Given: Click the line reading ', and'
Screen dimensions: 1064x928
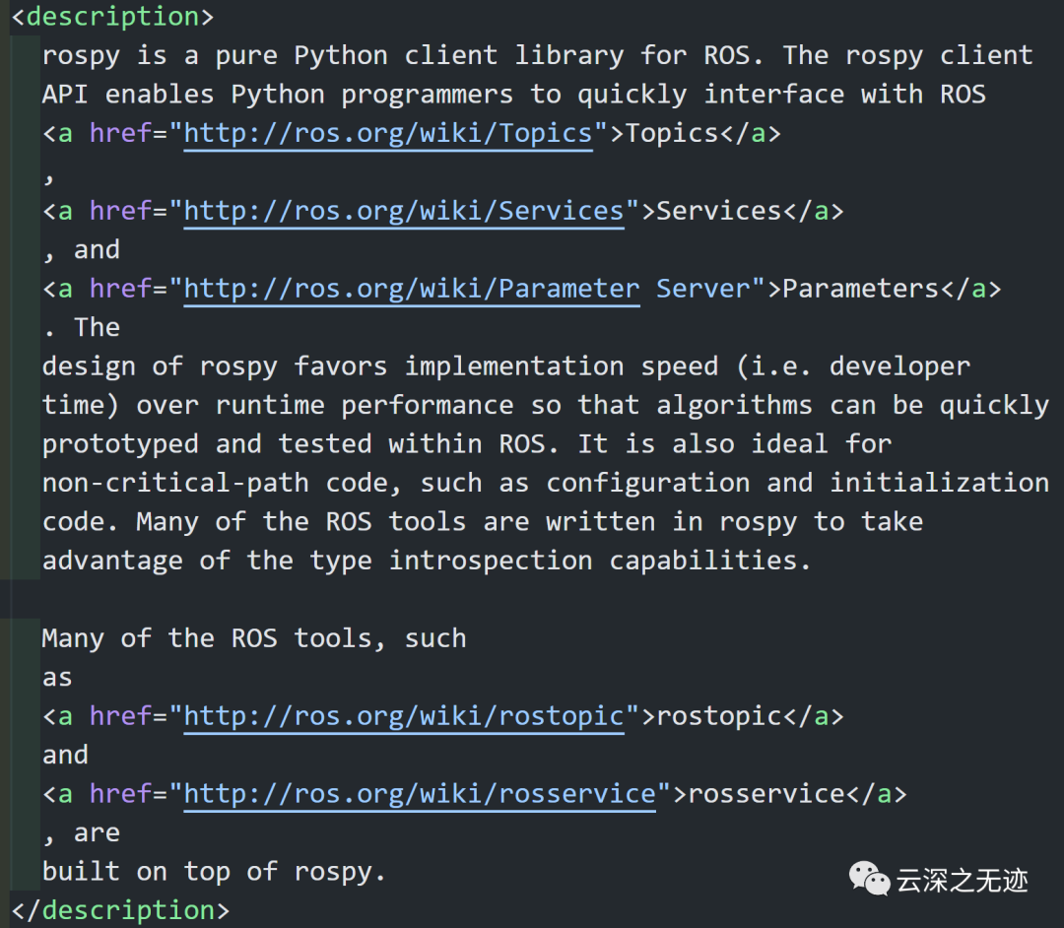Looking at the screenshot, I should click(x=82, y=250).
